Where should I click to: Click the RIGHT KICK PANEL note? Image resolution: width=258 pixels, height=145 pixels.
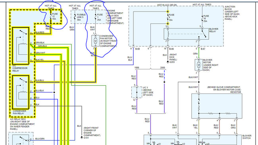173,57
